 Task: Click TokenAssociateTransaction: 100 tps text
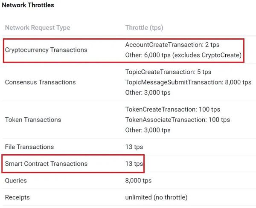point(177,120)
